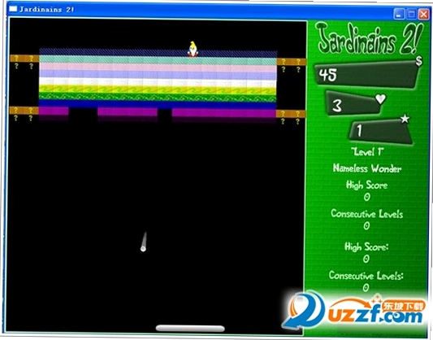
Task: Click the level number 1 panel
Action: click(380, 132)
